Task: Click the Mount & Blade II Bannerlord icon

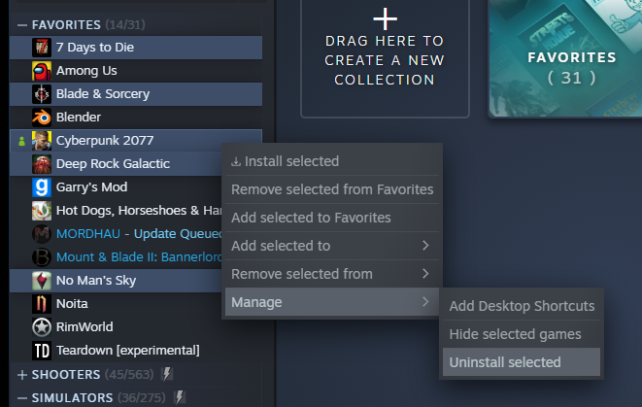Action: click(x=42, y=257)
